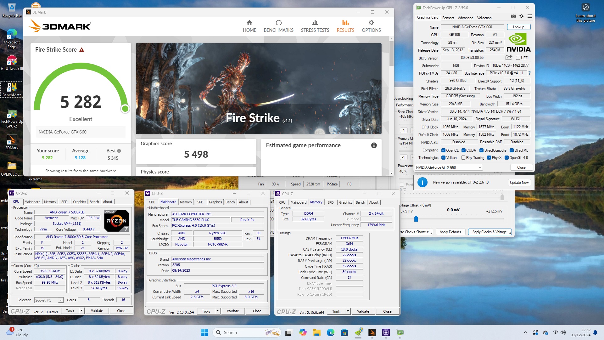Image resolution: width=604 pixels, height=340 pixels.
Task: Open the 3DMark OPTIONS tab
Action: pyautogui.click(x=371, y=26)
